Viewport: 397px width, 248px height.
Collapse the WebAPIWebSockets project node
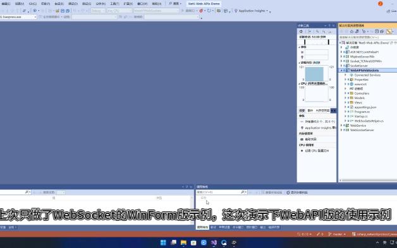point(341,70)
